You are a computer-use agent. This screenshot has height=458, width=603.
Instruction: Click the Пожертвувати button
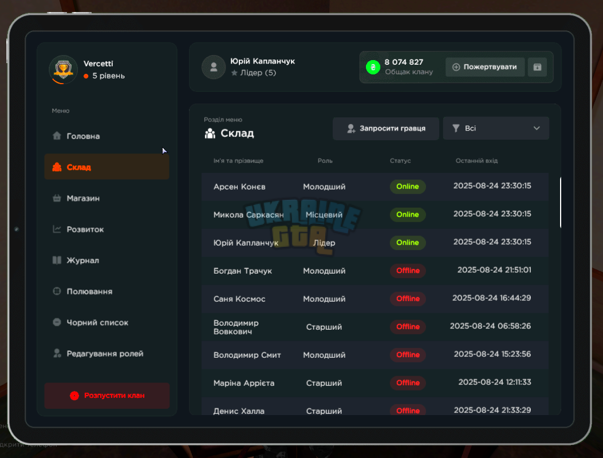click(485, 67)
